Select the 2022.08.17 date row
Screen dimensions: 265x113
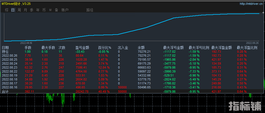click(9, 83)
